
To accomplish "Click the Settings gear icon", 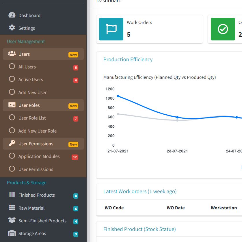I will tap(12, 28).
